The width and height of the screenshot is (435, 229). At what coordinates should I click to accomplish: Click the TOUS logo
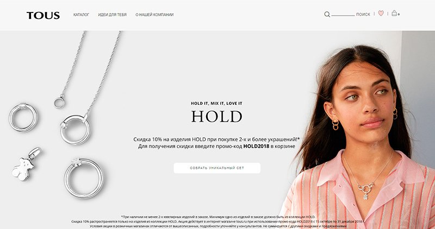43,15
